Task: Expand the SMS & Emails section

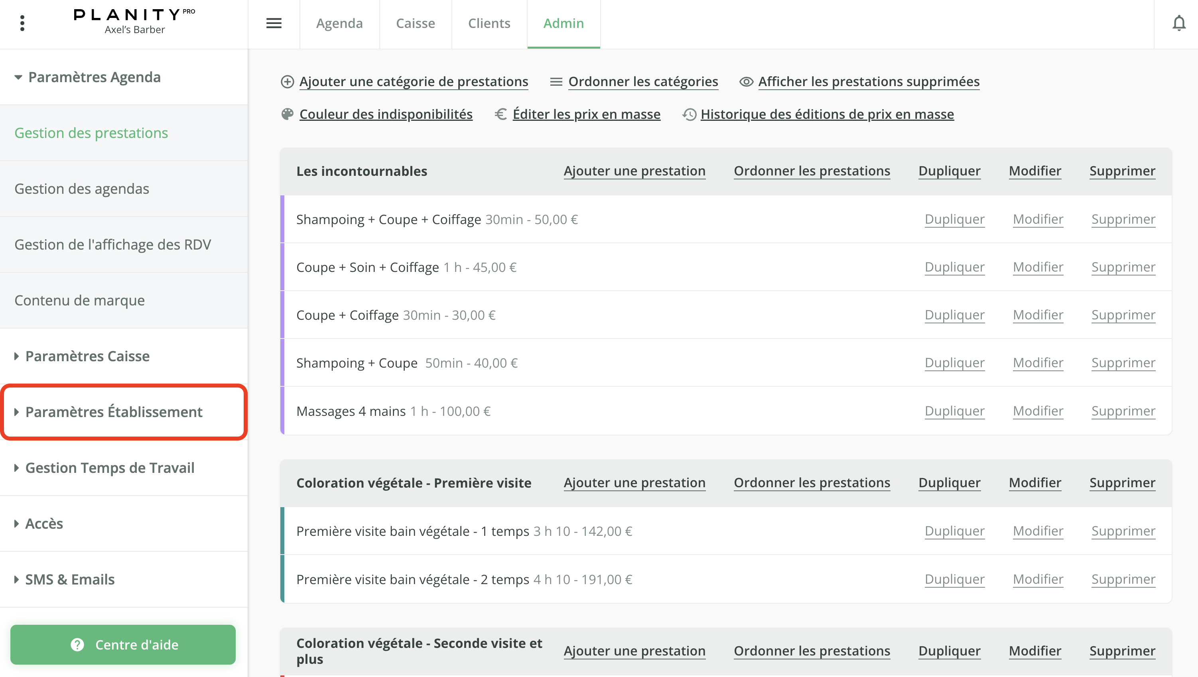Action: tap(70, 579)
